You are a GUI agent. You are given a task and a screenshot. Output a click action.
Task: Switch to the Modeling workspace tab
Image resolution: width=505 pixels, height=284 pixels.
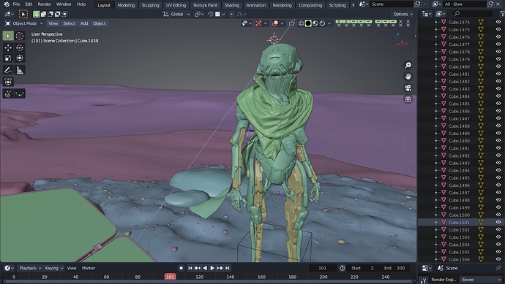point(126,5)
